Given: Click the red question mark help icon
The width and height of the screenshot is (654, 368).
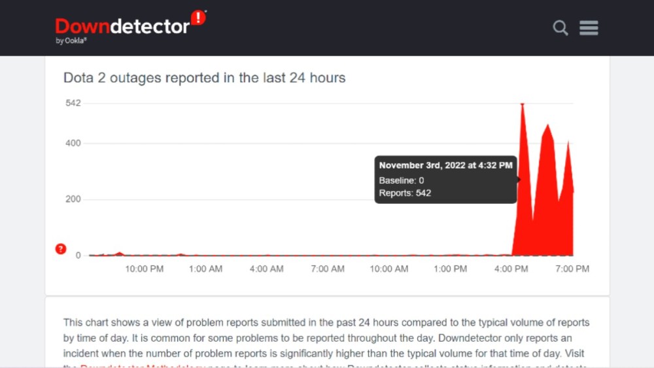Looking at the screenshot, I should pos(61,249).
